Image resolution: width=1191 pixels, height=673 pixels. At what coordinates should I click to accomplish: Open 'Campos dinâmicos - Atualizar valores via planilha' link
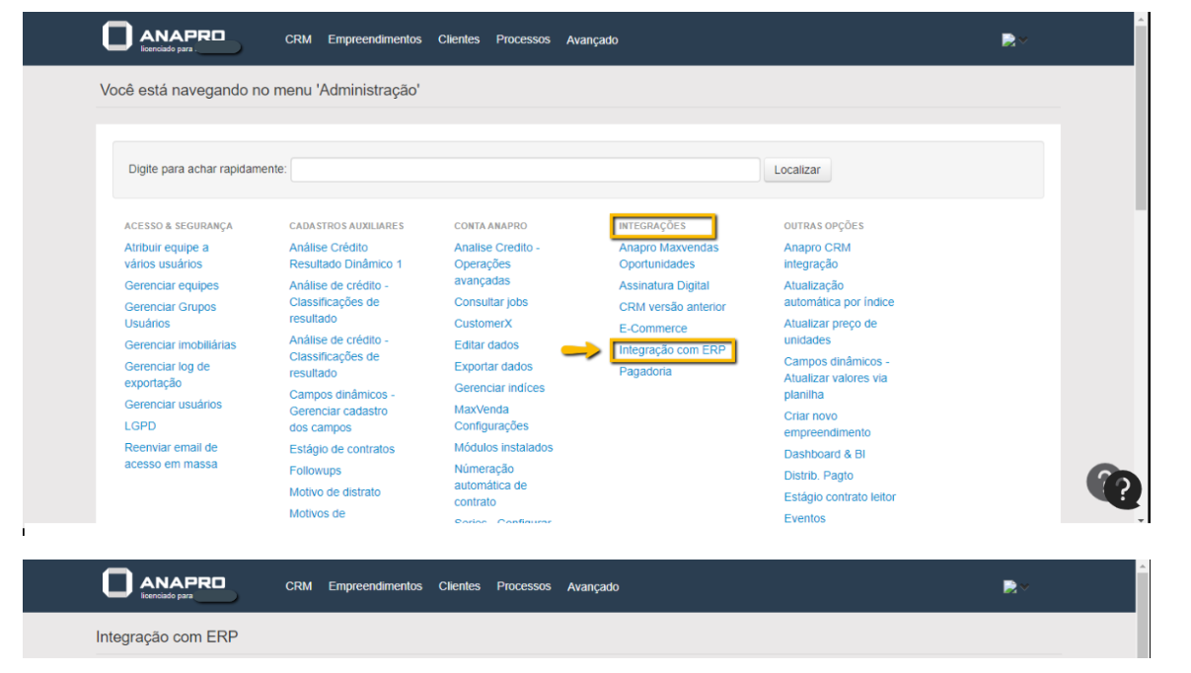tap(837, 378)
